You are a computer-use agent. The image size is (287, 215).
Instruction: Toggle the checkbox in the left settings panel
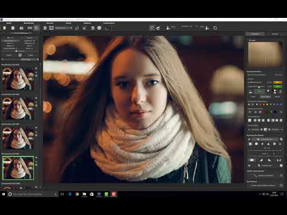(16, 51)
